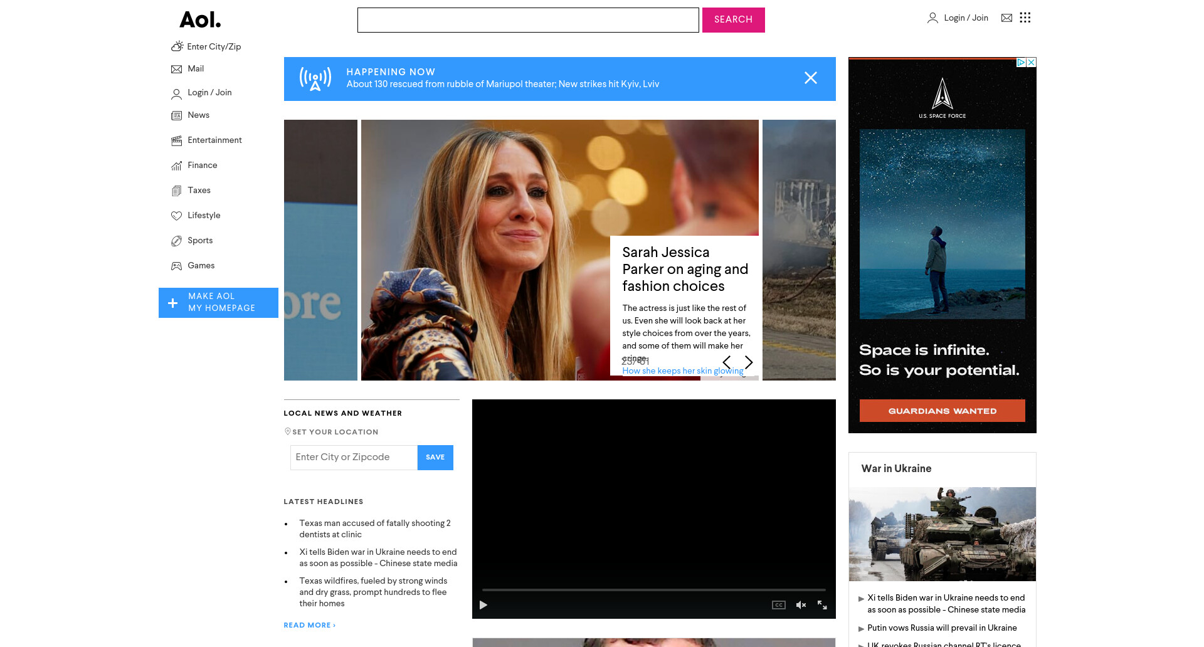The height and width of the screenshot is (647, 1204).
Task: Open the AOL logo home link
Action: point(200,20)
